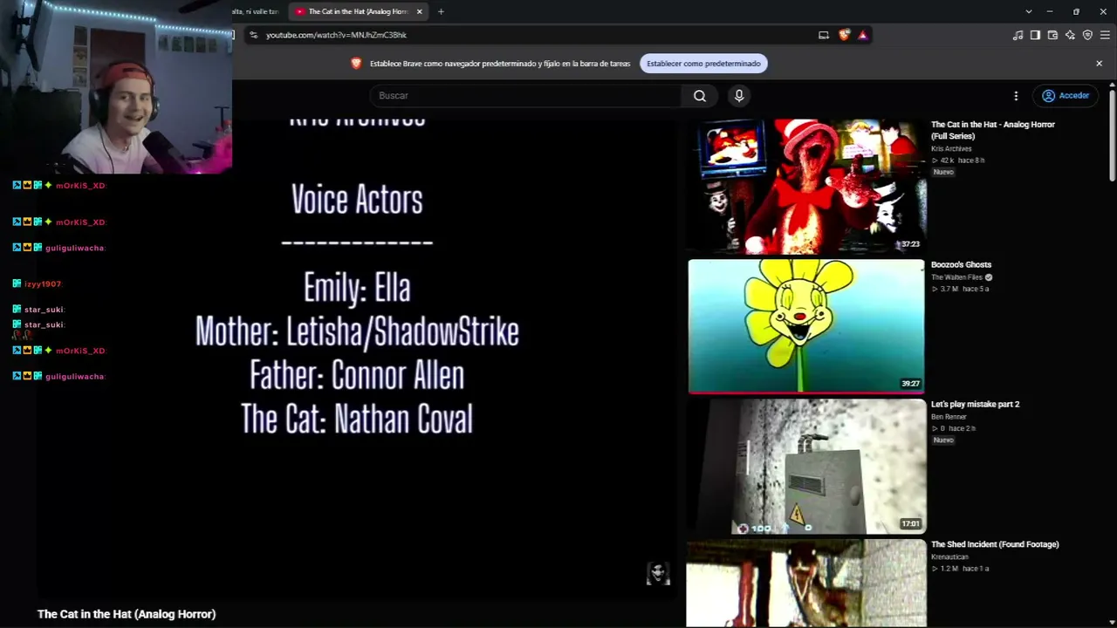Open Let's play mistake part 2 thumbnail
The height and width of the screenshot is (628, 1117).
(x=806, y=466)
